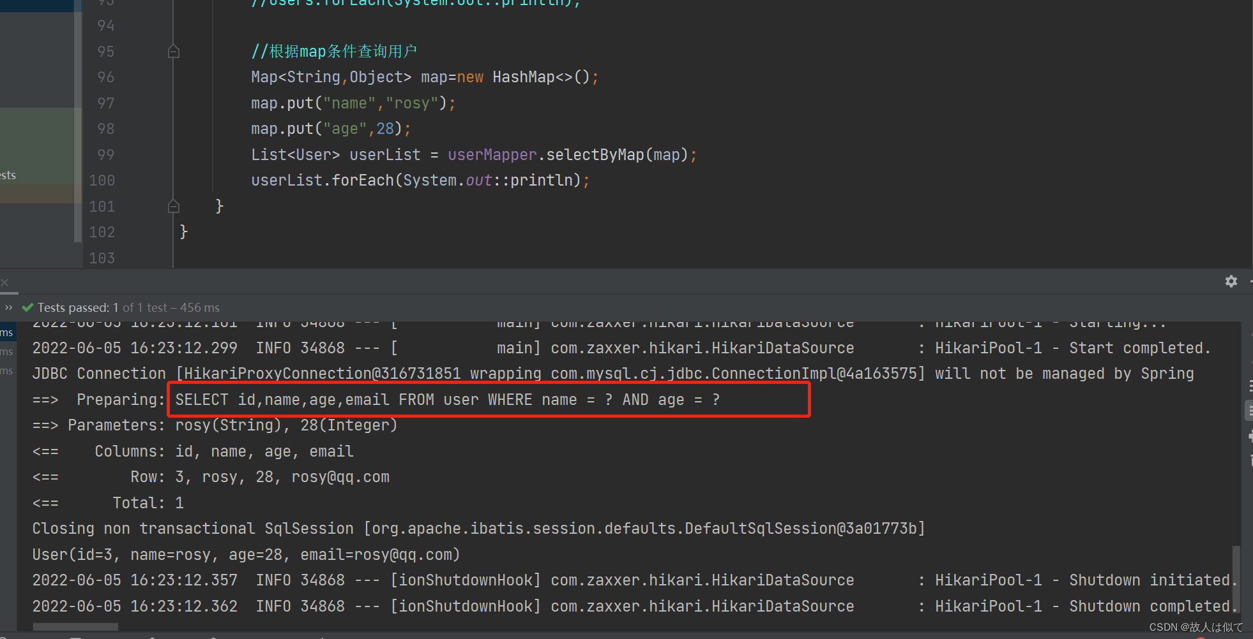This screenshot has width=1253, height=639.
Task: Click '==> Preparing:' label in console
Action: pos(99,400)
